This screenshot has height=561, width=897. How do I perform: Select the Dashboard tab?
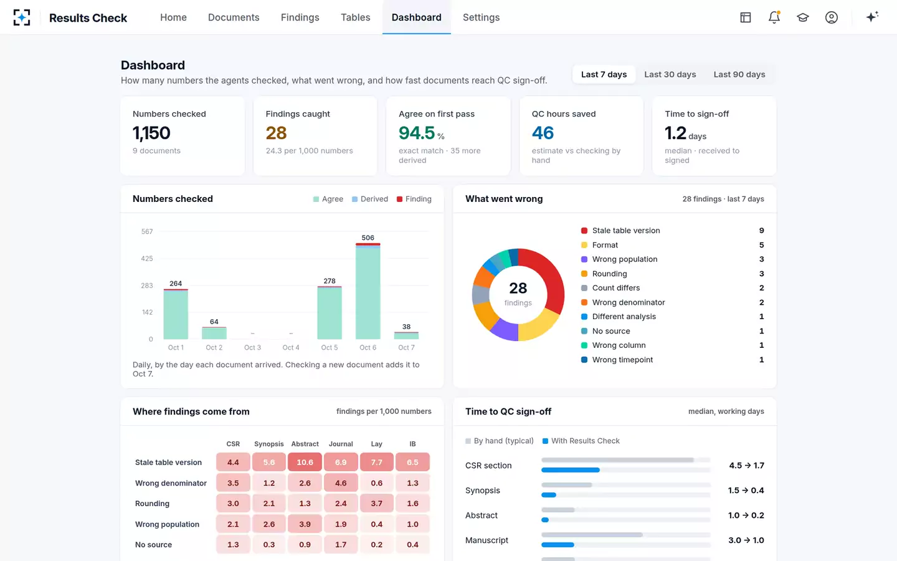pyautogui.click(x=416, y=17)
